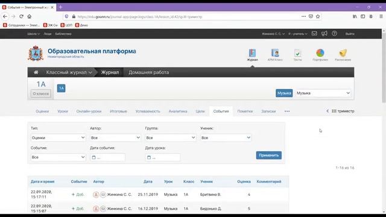Image resolution: width=386 pixels, height=217 pixels.
Task: Open Firefox hamburger menu
Action: click(381, 16)
